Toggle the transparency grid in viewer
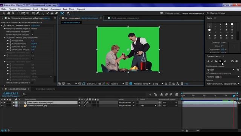 click(x=131, y=83)
